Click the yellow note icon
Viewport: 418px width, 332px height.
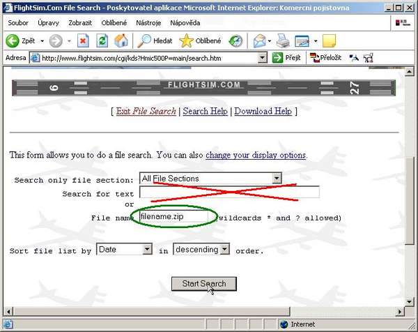[329, 41]
